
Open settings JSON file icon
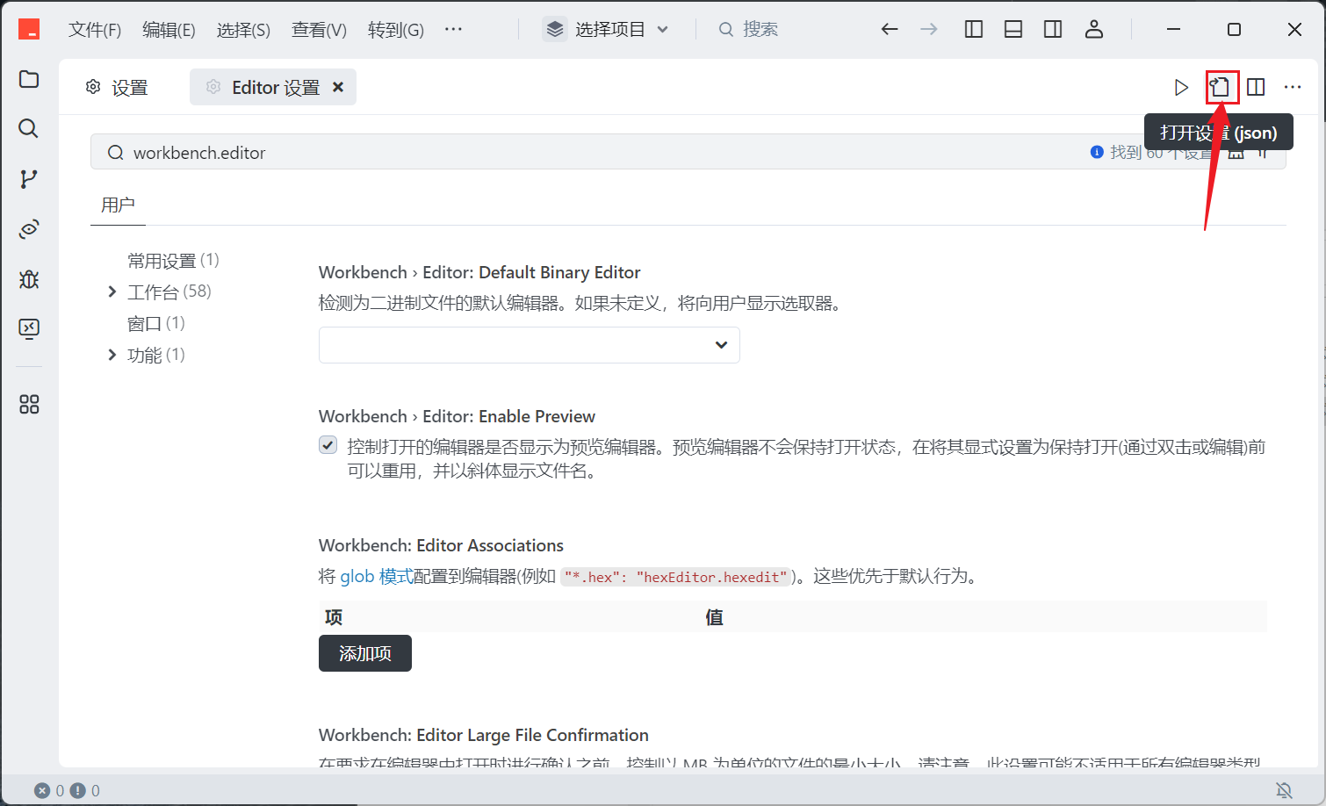tap(1221, 87)
